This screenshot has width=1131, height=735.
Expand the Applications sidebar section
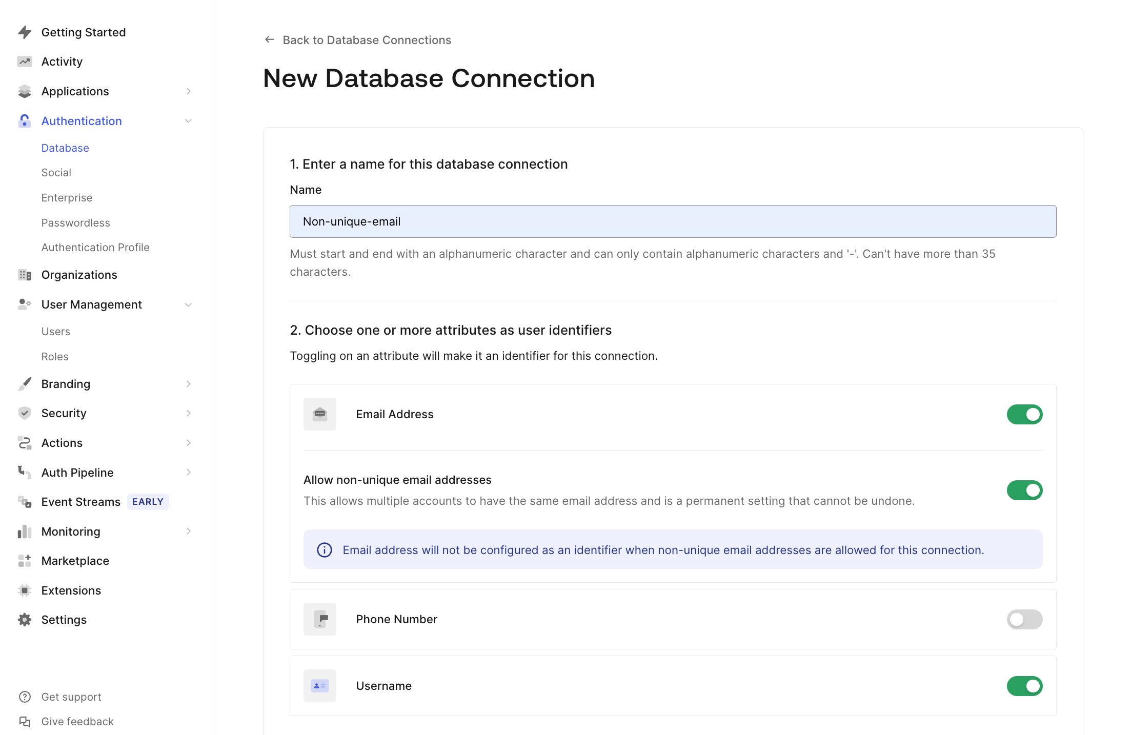188,91
